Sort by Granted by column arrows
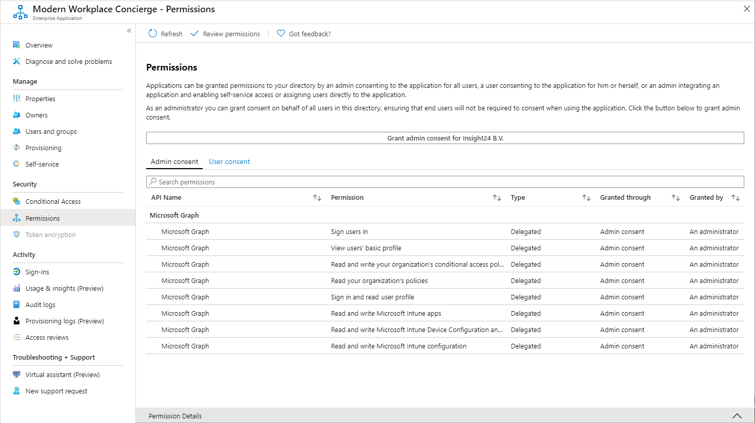 pos(736,198)
